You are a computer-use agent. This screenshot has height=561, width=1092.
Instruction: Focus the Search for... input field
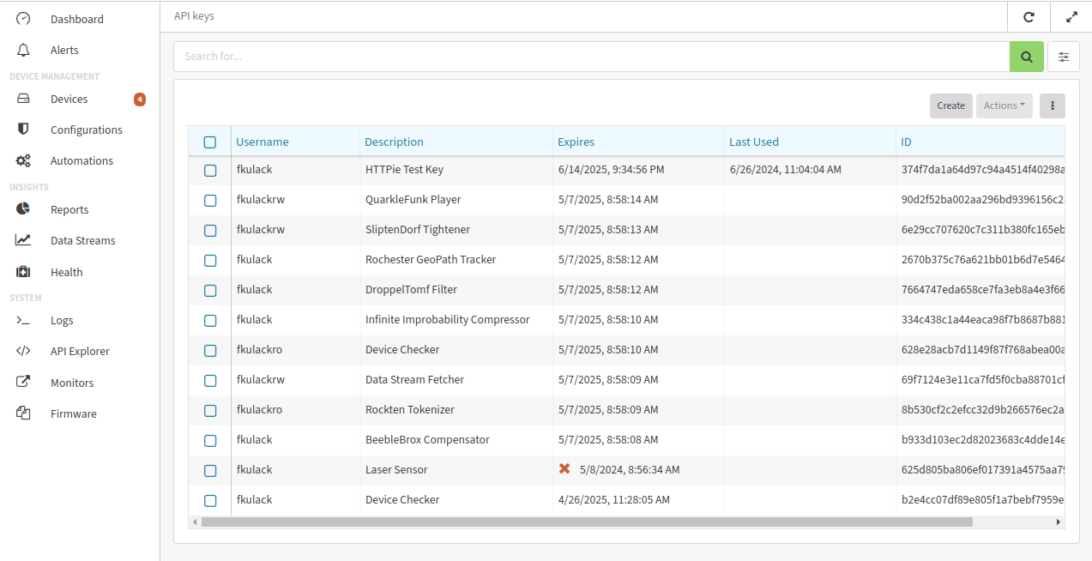coord(592,57)
